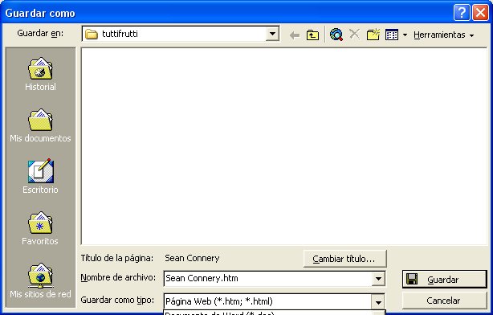Open the Favoritos folder shortcut

pyautogui.click(x=40, y=228)
